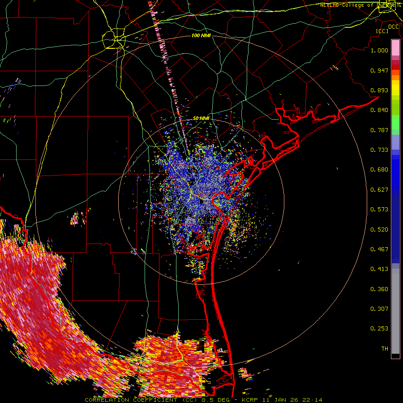Click the [CC] legend unit label
Image resolution: width=403 pixels, height=403 pixels.
point(382,31)
